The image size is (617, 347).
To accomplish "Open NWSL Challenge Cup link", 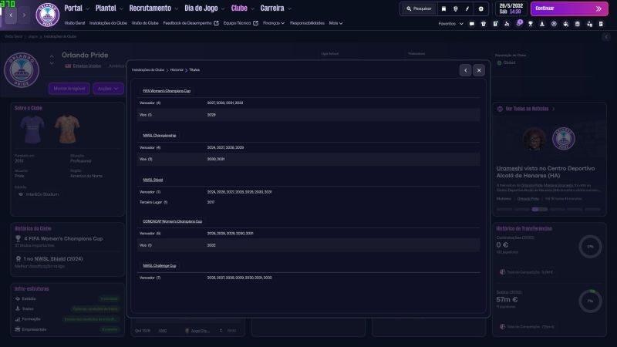I will [160, 266].
